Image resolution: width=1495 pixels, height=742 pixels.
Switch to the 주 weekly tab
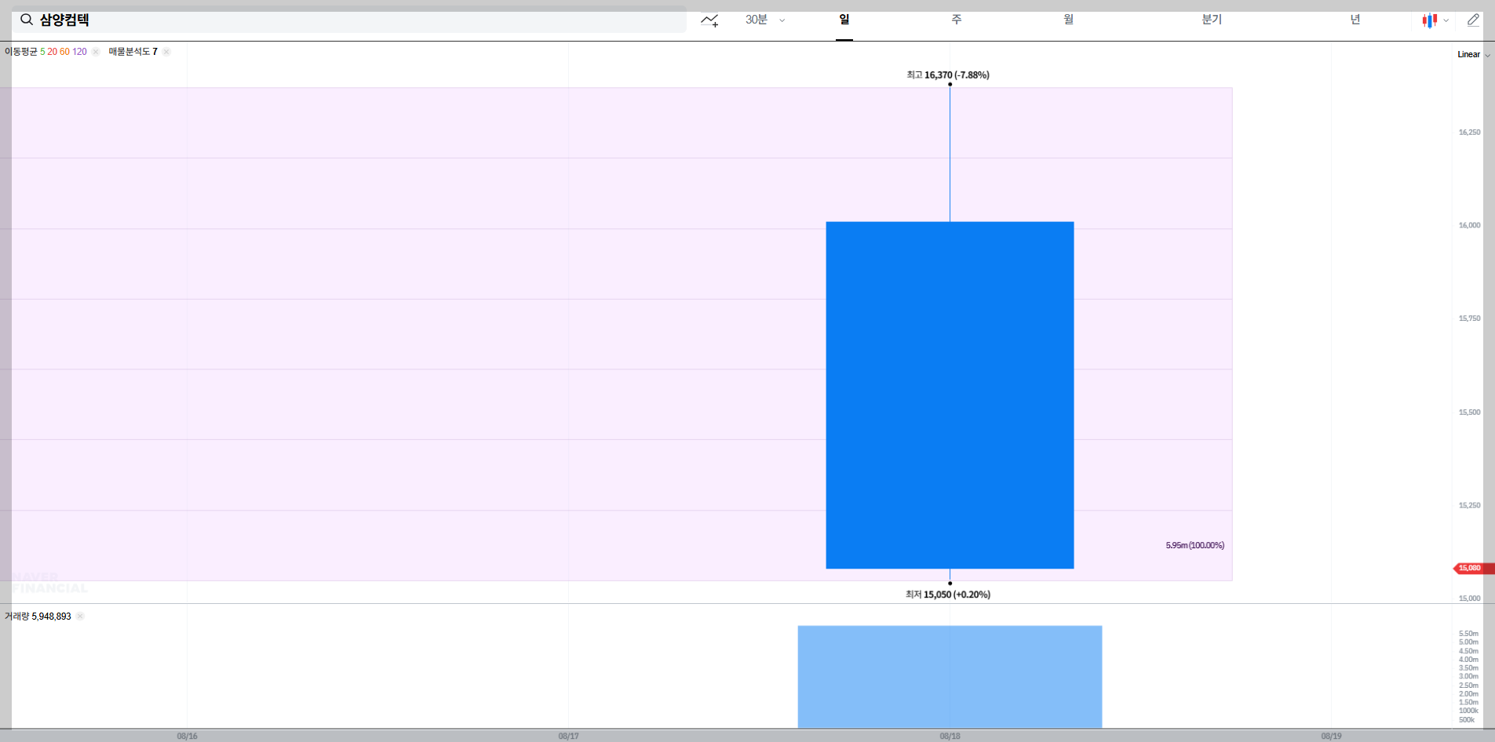[x=957, y=20]
